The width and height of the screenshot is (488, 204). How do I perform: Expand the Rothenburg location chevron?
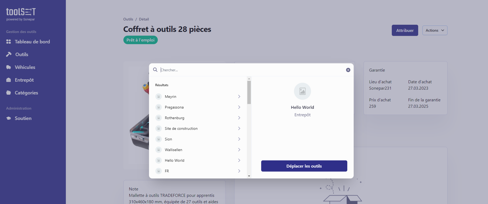click(x=239, y=118)
